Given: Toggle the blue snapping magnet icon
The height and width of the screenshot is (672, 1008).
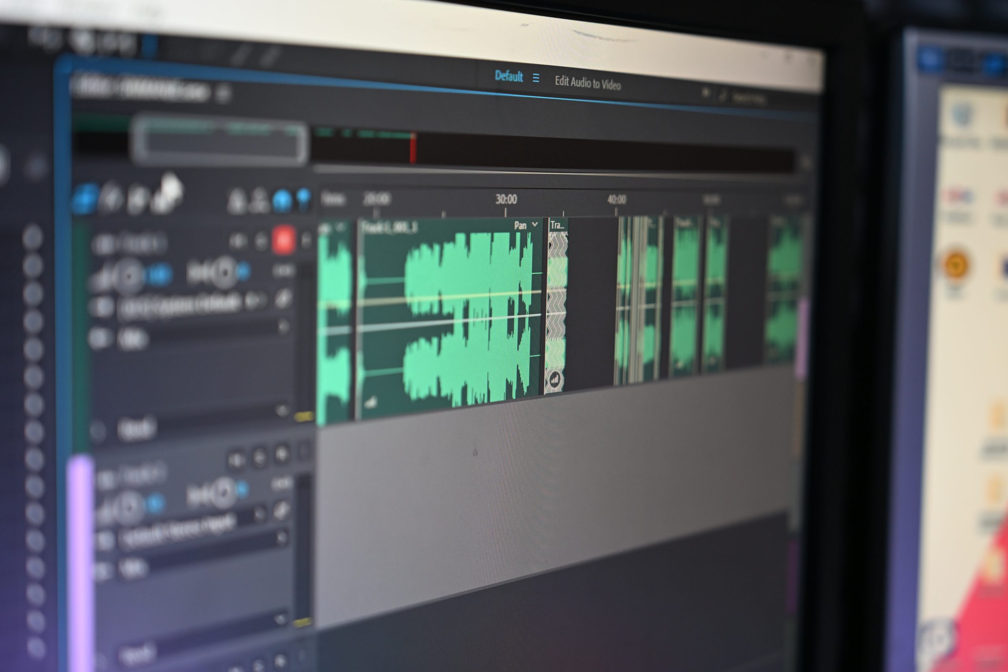Looking at the screenshot, I should (x=282, y=200).
